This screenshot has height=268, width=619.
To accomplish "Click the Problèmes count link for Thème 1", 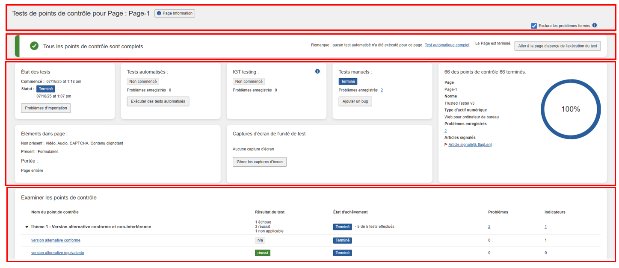I will [489, 227].
